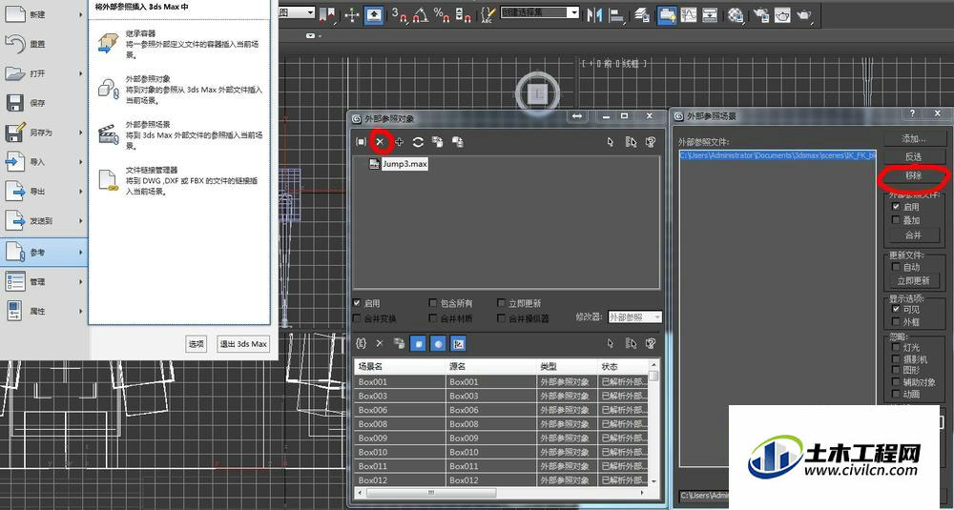The height and width of the screenshot is (510, 954).
Task: Choose 外部参照场景 menu entry
Action: click(179, 135)
